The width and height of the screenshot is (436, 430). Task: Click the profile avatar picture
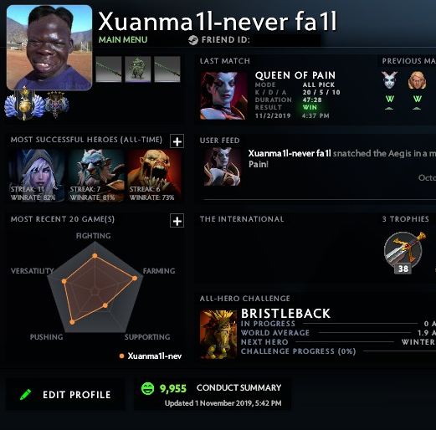49,48
